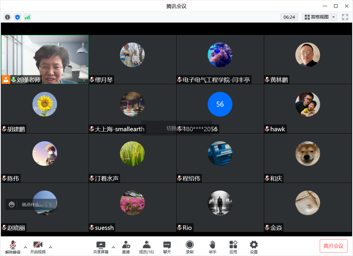The width and height of the screenshot is (353, 256).
Task: Open the Members (成员) list
Action: [x=146, y=247]
